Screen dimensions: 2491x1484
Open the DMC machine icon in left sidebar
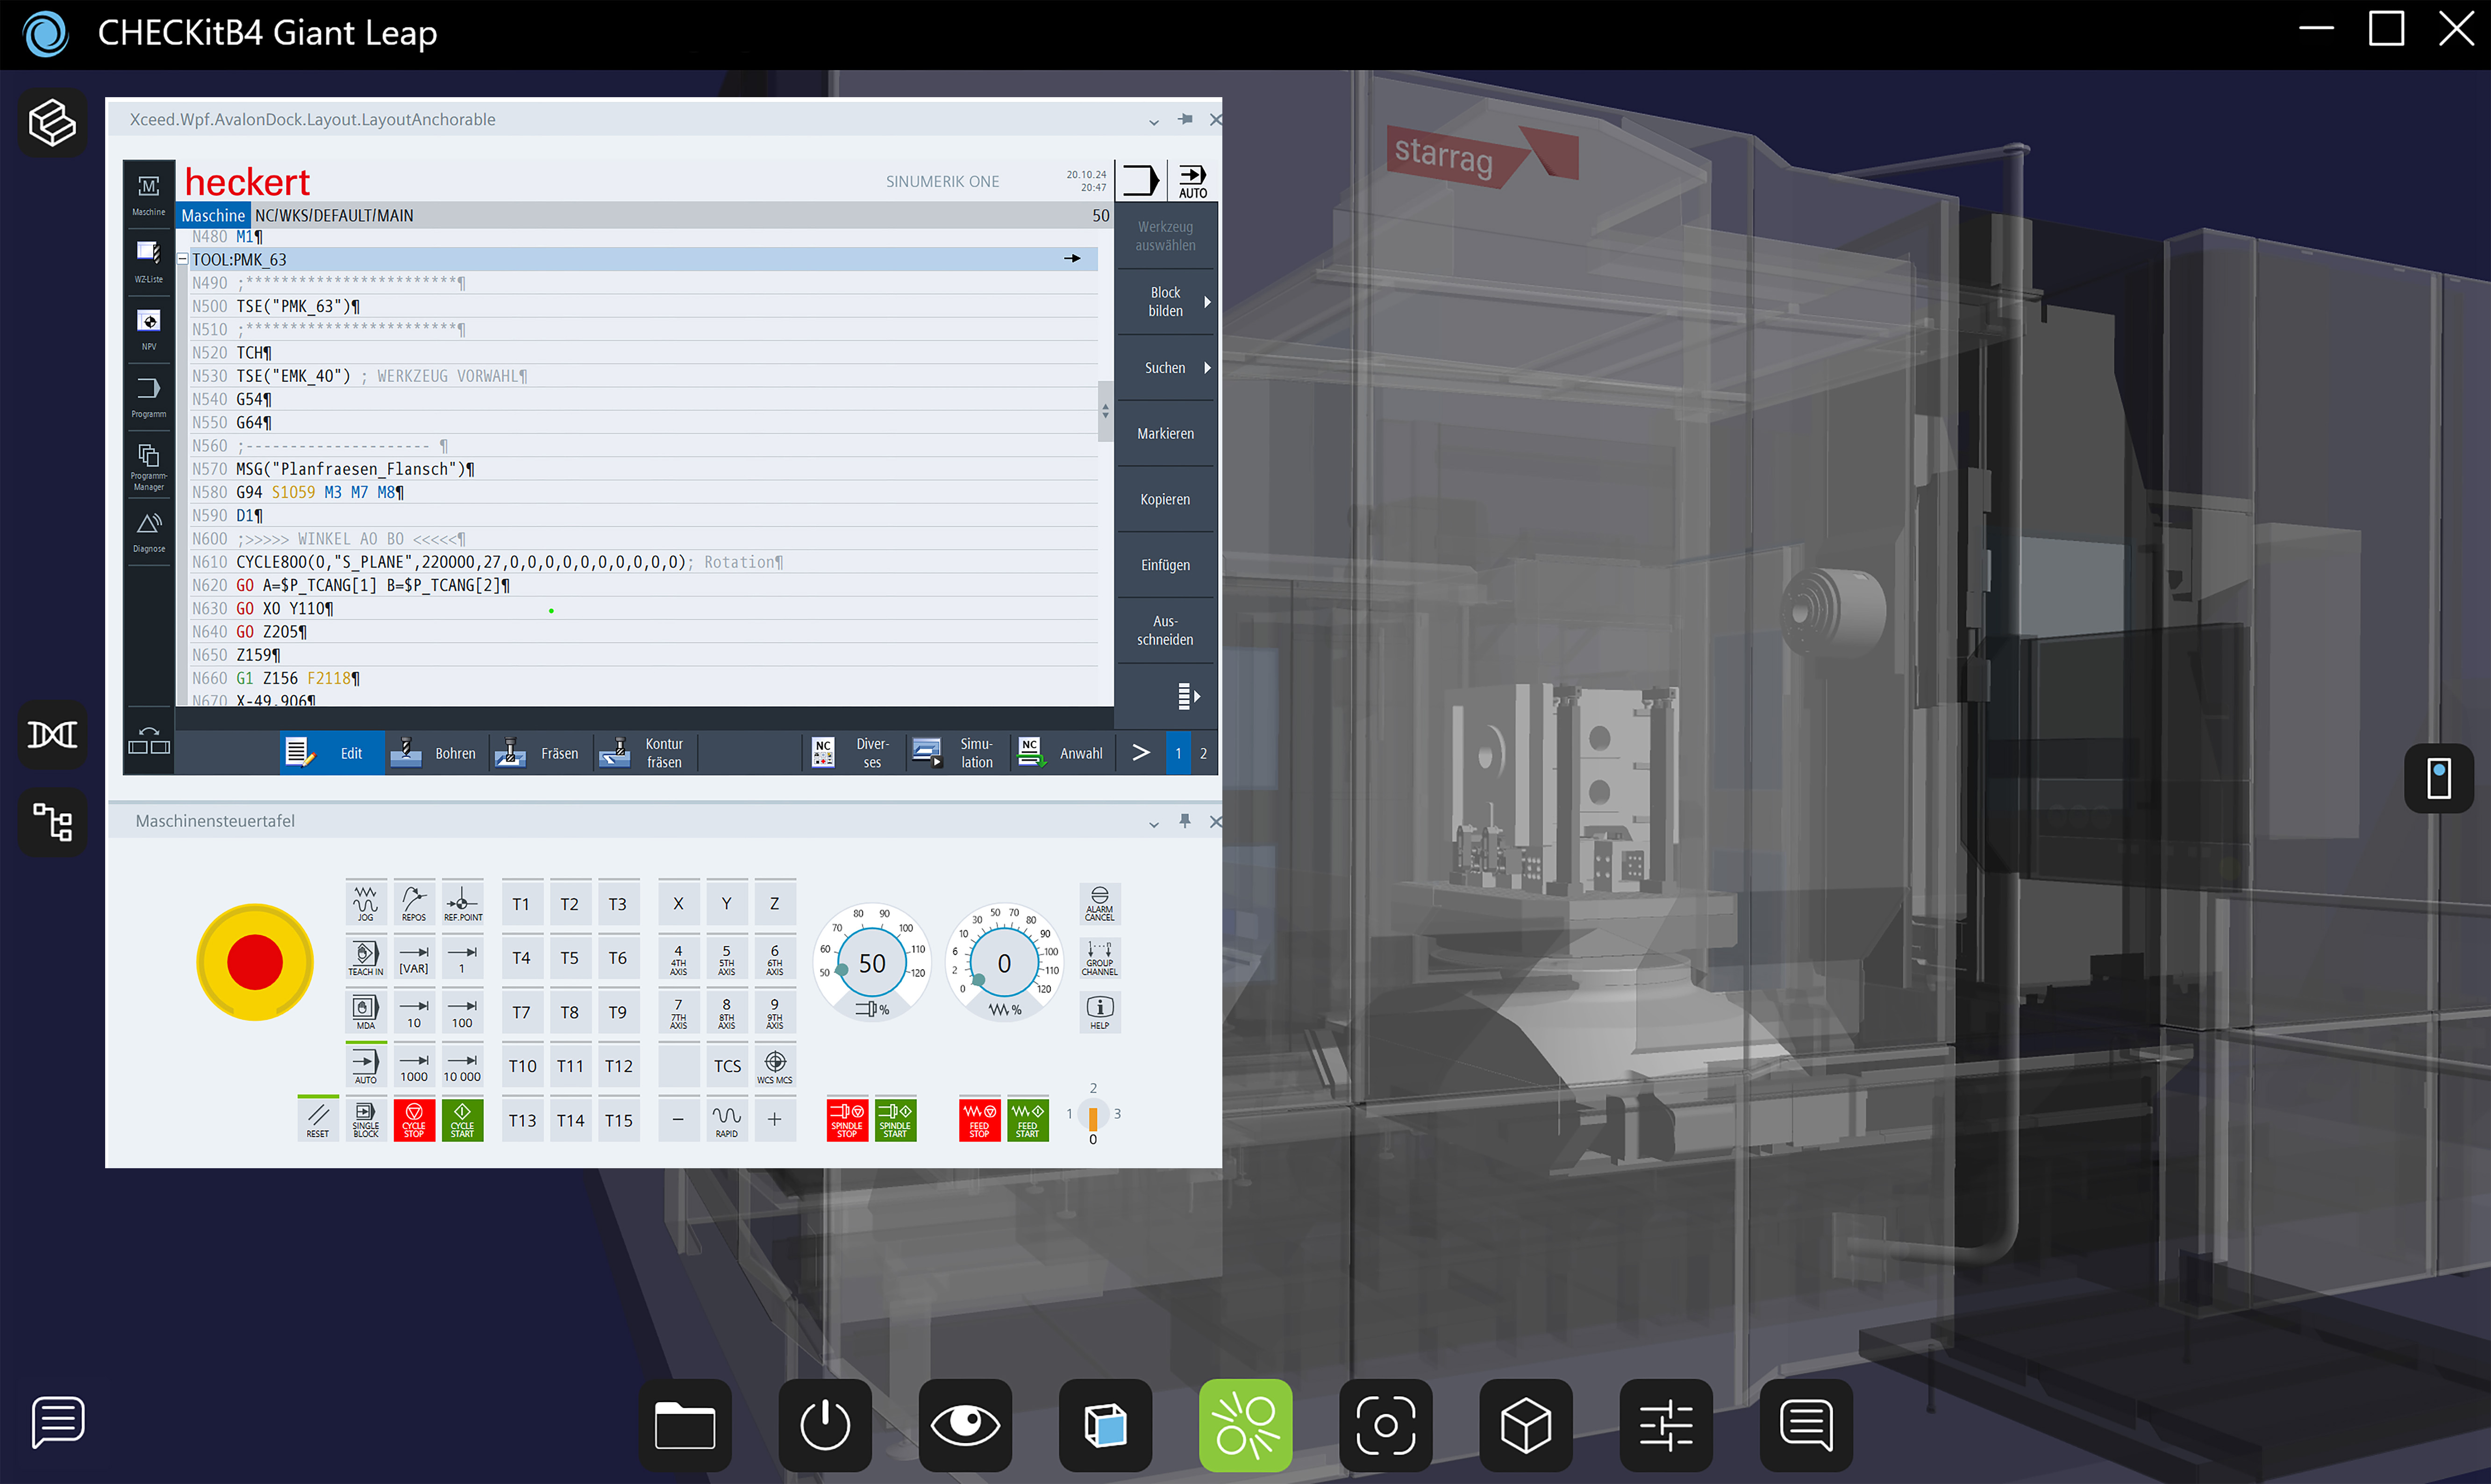click(52, 735)
